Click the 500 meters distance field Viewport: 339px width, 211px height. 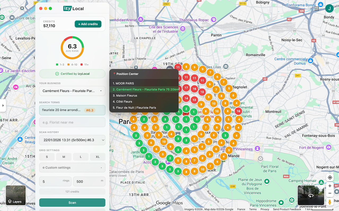coord(89,181)
